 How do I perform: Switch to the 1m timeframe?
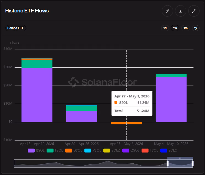coord(185,28)
